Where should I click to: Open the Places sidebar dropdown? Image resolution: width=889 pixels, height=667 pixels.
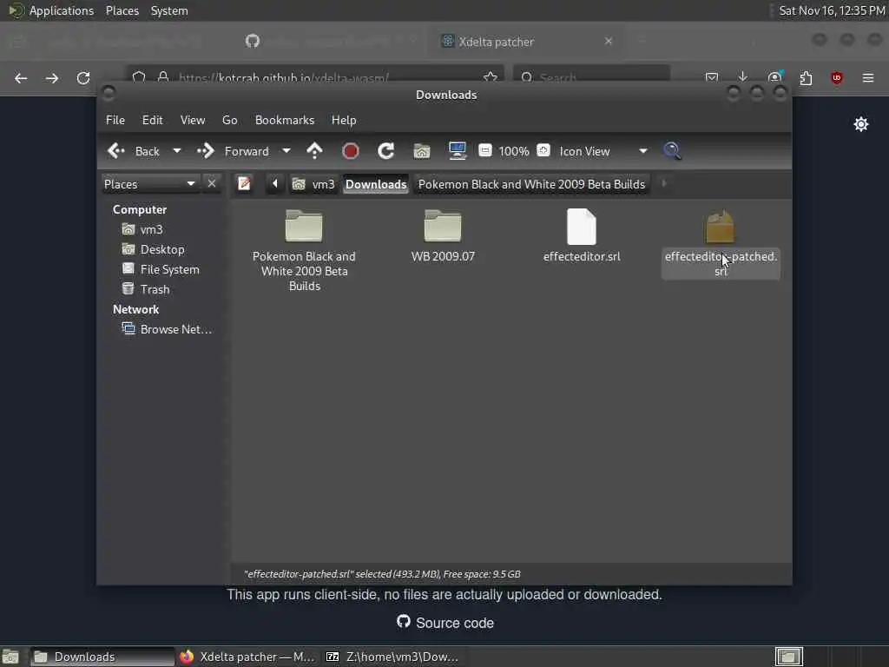(x=150, y=184)
